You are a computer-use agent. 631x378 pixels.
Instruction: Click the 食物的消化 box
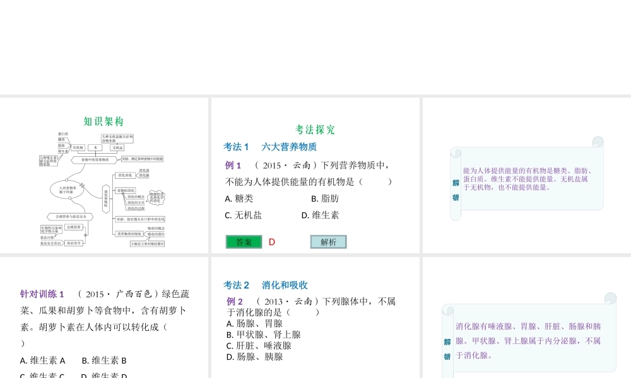click(x=126, y=191)
